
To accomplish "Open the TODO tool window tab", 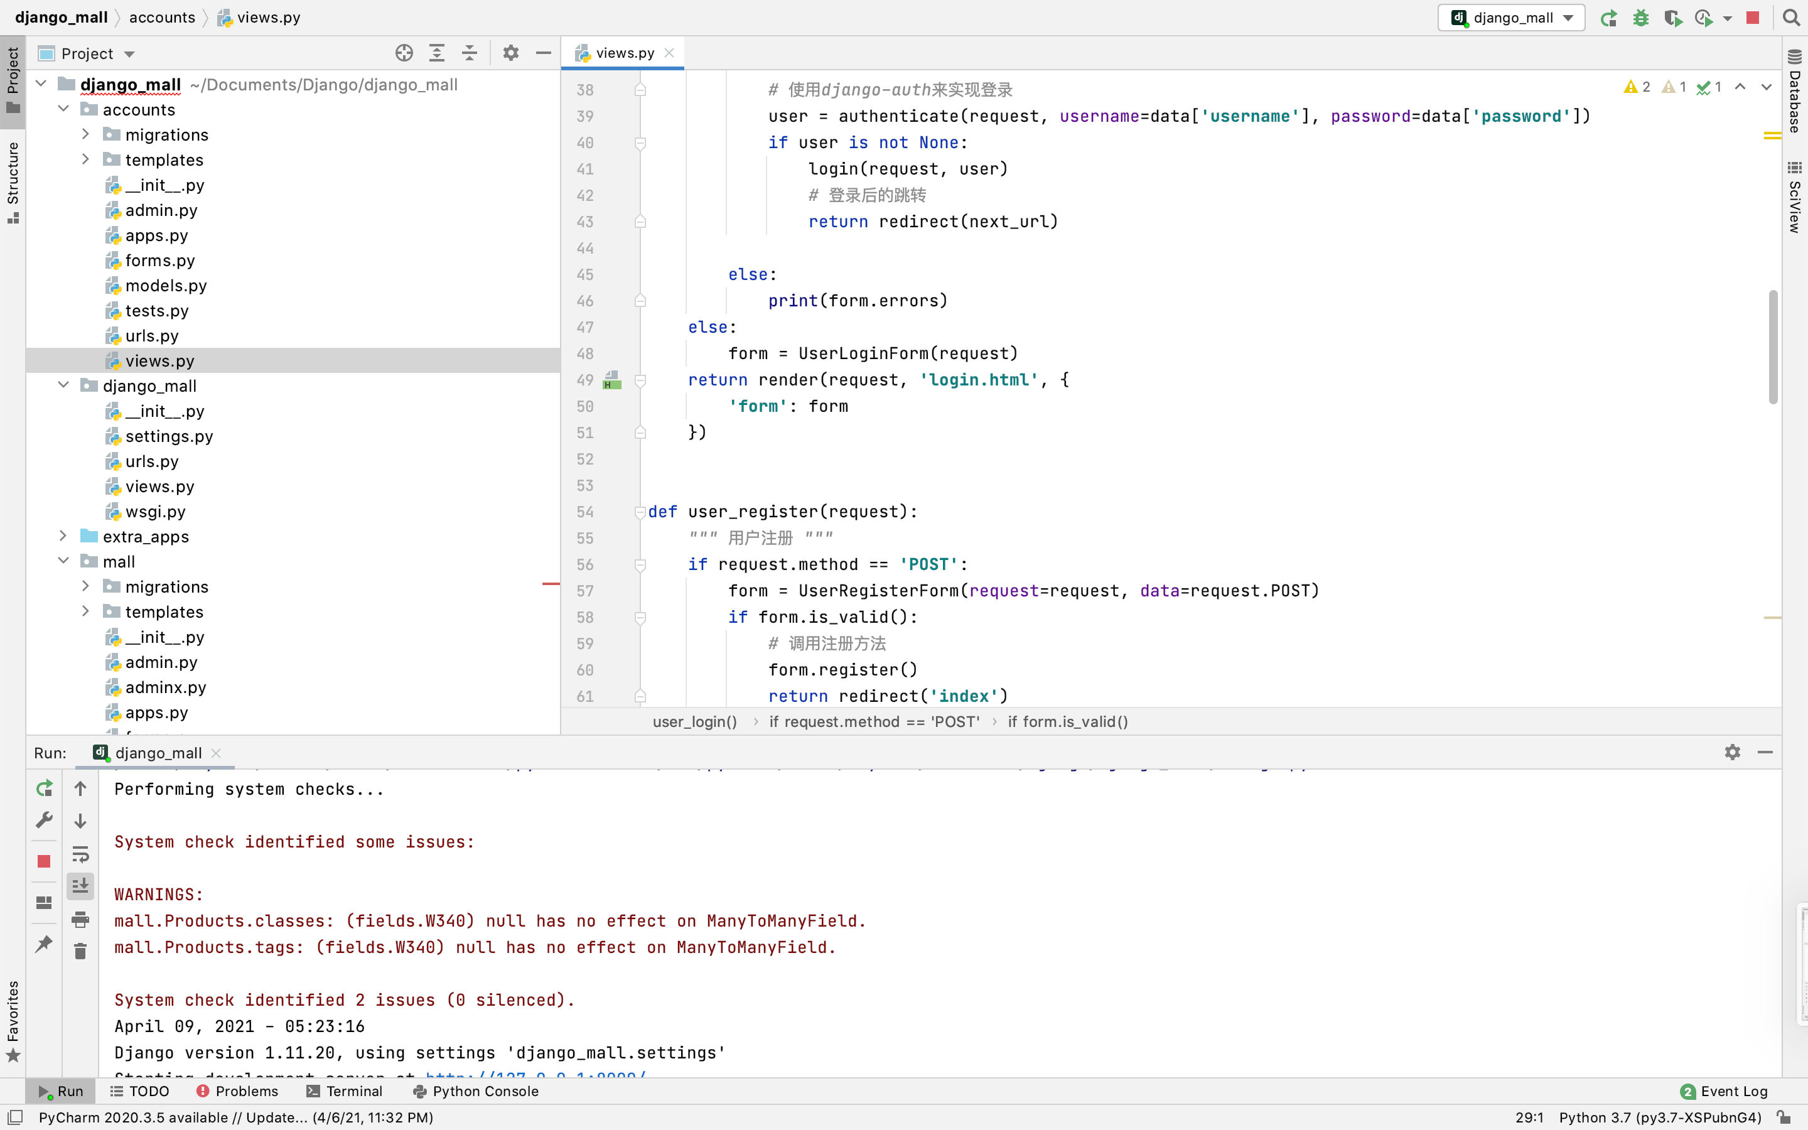I will coord(140,1091).
